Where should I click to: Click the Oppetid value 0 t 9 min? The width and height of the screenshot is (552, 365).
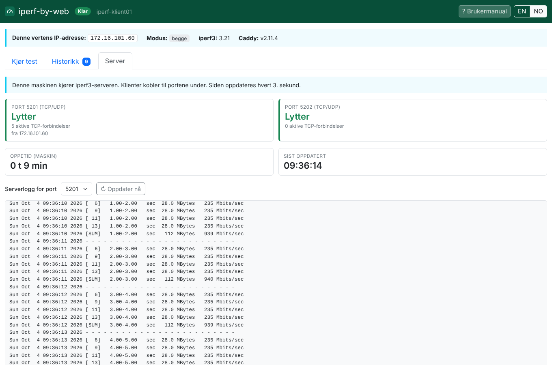29,165
